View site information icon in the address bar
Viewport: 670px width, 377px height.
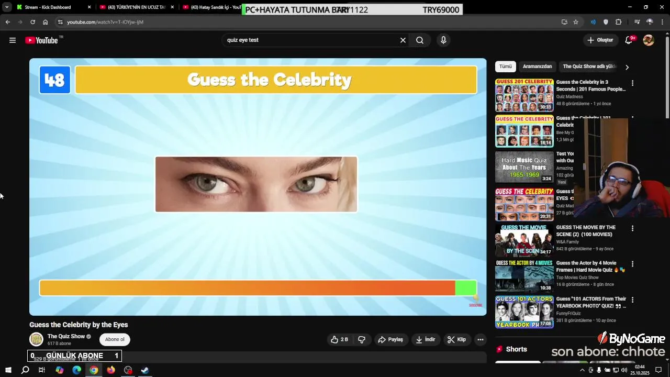coord(60,22)
